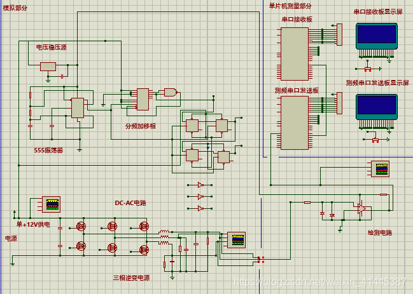Open the oscilloscope above the 检测电路 section
This screenshot has width=413, height=294.
[x=380, y=169]
